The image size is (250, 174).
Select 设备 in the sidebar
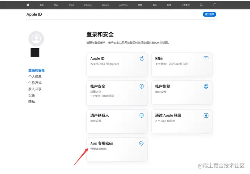coord(32,96)
